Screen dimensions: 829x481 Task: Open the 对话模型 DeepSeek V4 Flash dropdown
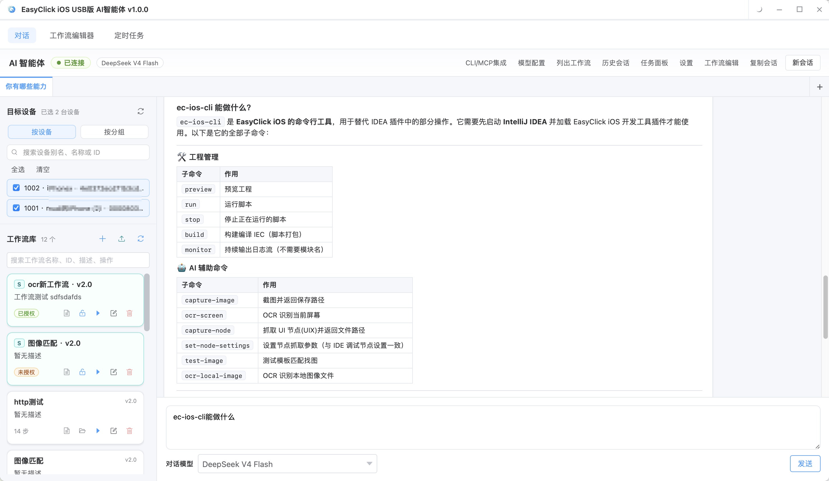[287, 464]
